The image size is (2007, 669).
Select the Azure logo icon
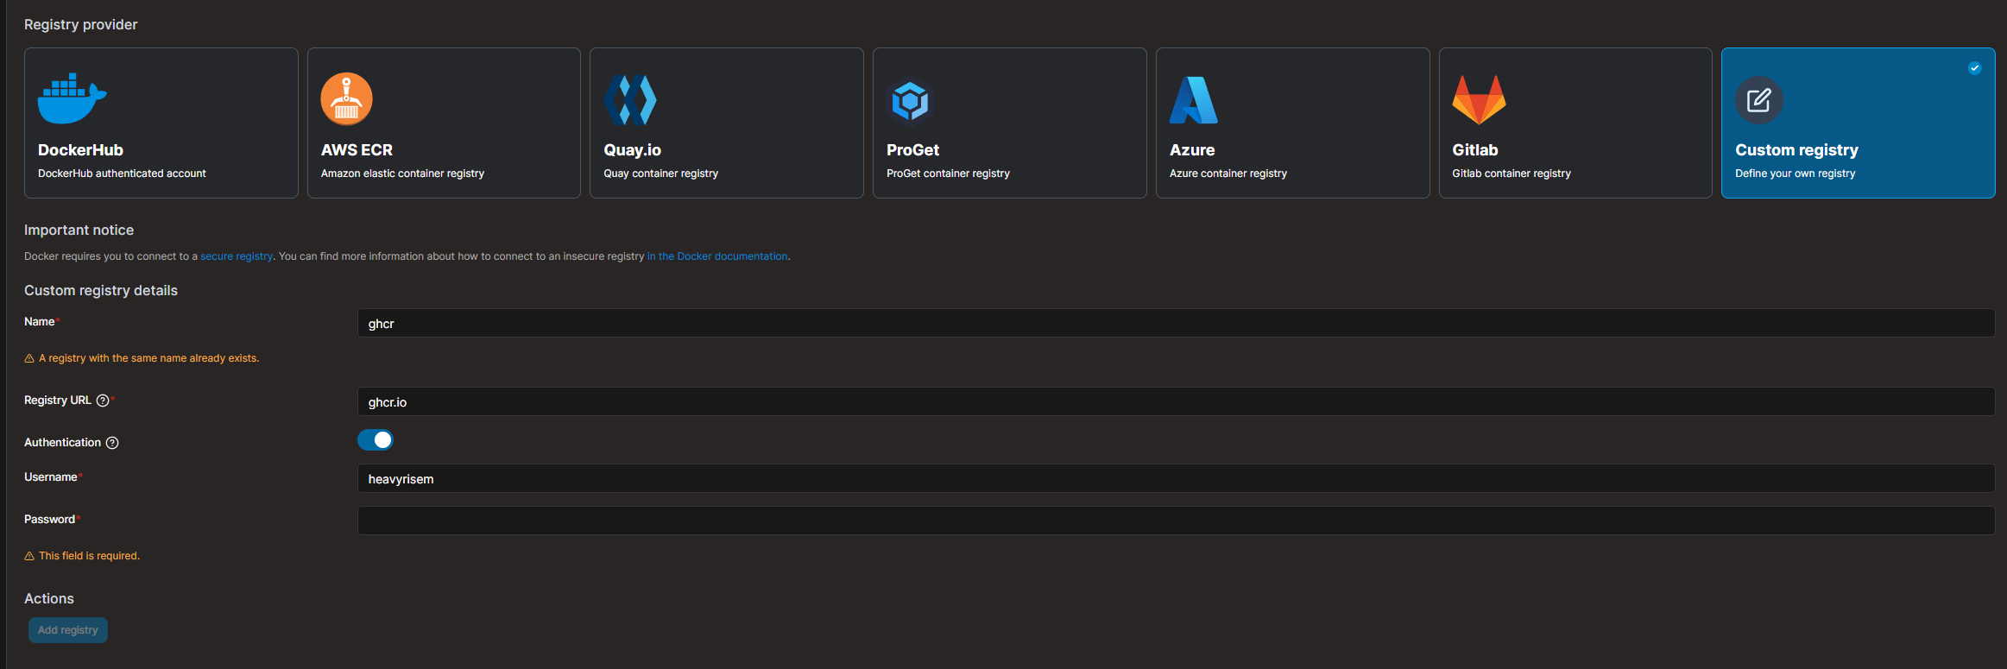1193,100
